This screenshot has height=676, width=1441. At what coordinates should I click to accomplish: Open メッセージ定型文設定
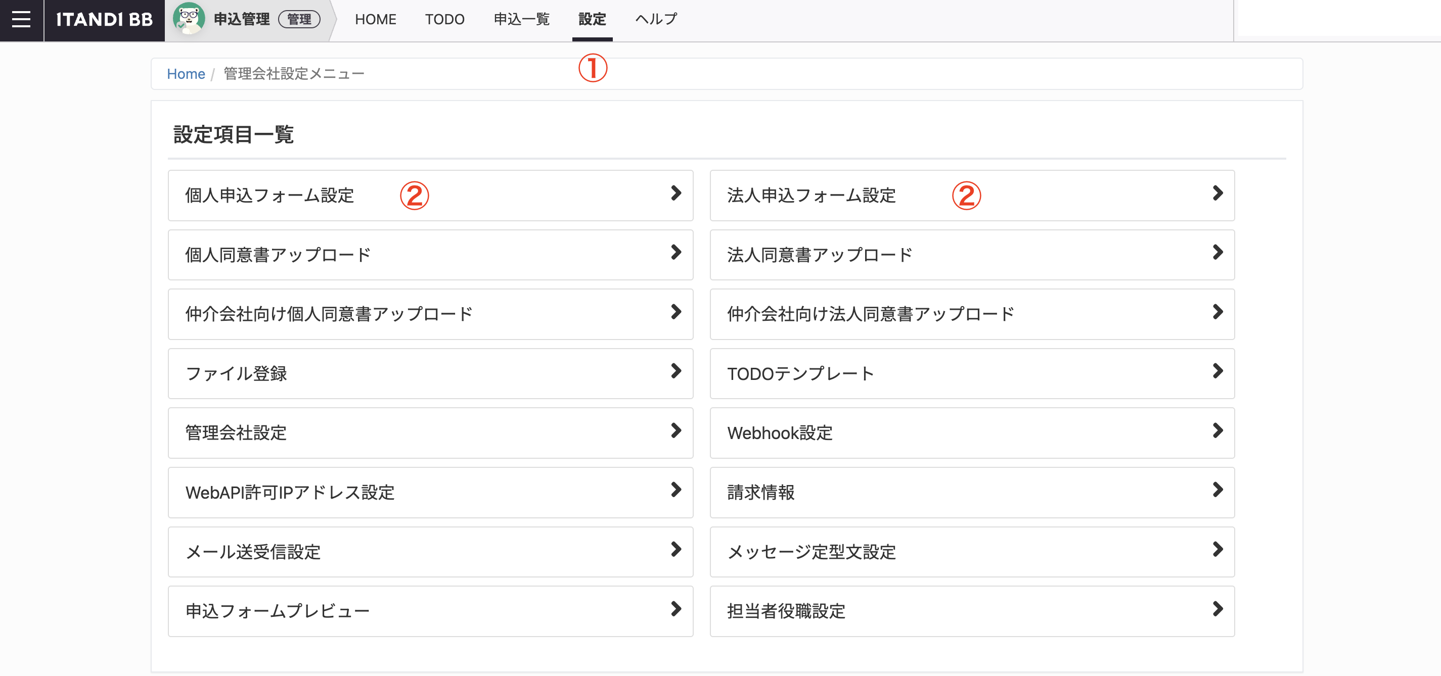coord(972,551)
